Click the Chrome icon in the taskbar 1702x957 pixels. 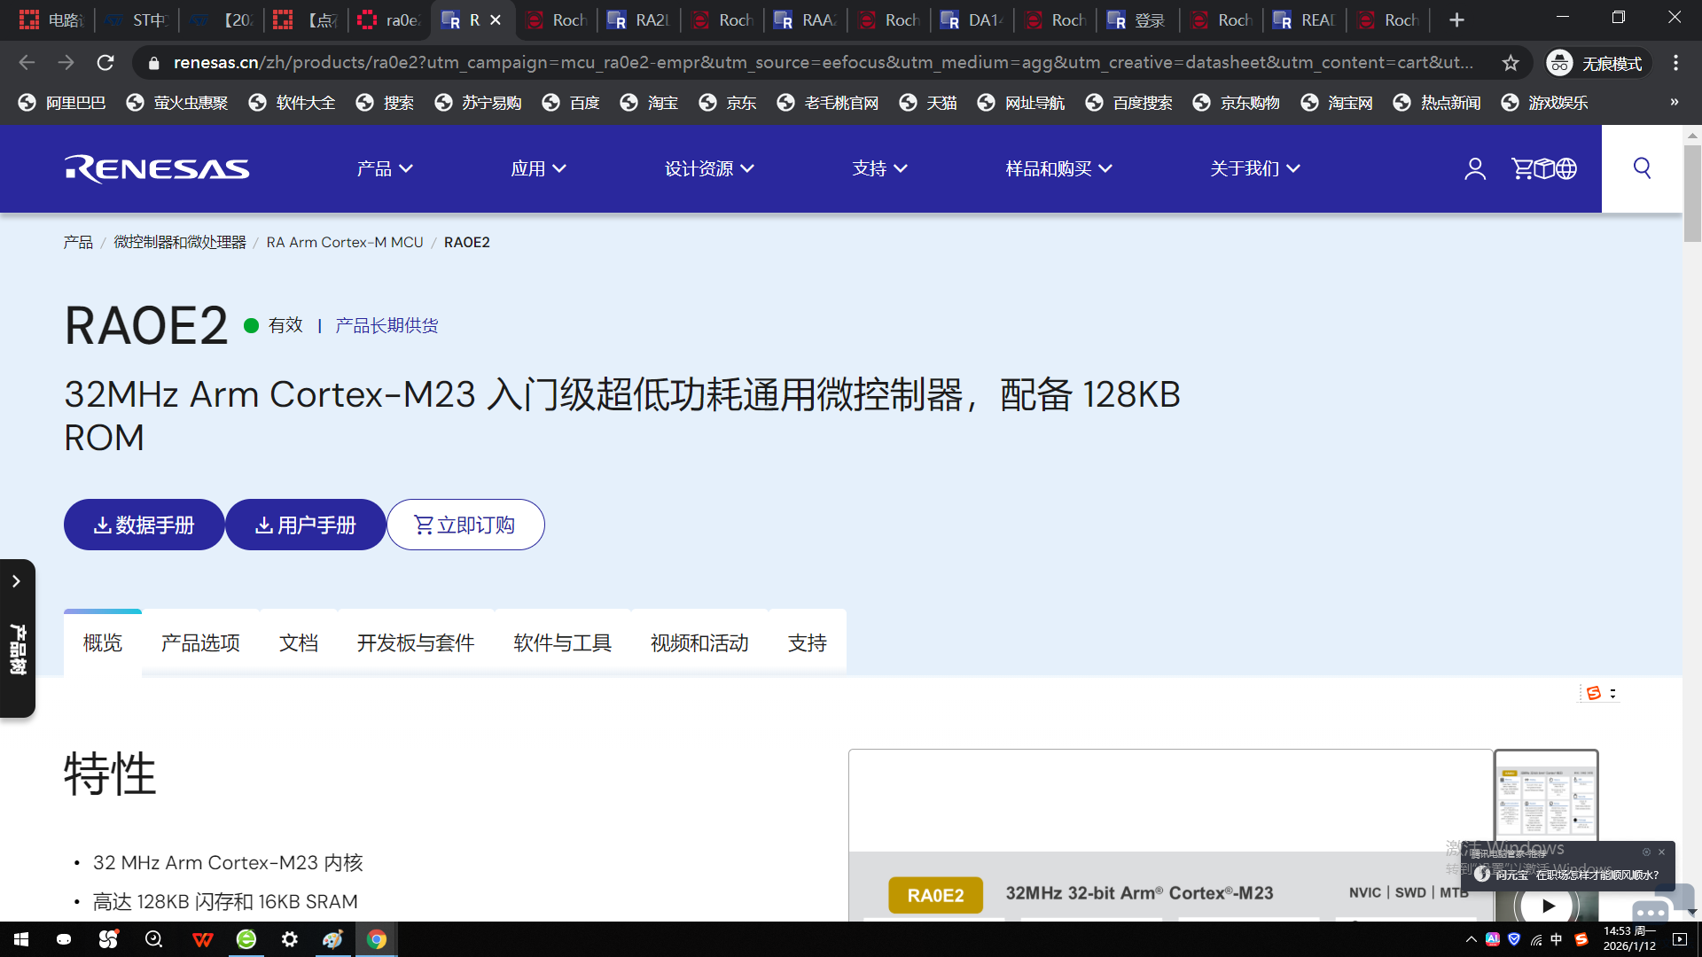click(377, 939)
